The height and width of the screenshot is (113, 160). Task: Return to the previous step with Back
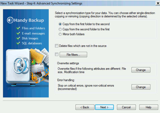pos(85,107)
